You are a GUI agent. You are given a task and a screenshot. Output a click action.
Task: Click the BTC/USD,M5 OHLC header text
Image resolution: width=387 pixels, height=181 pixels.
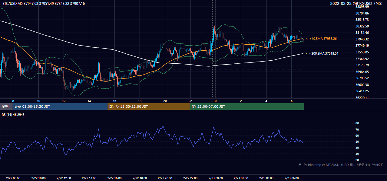click(x=44, y=3)
